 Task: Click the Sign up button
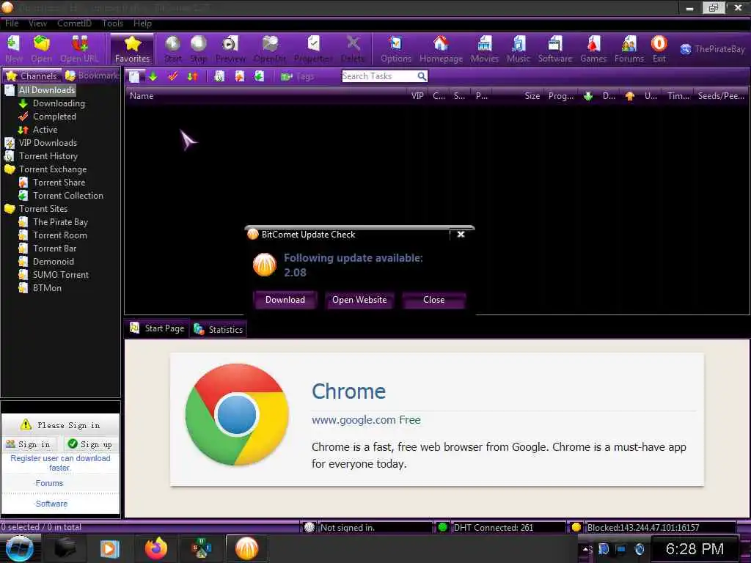(x=90, y=444)
